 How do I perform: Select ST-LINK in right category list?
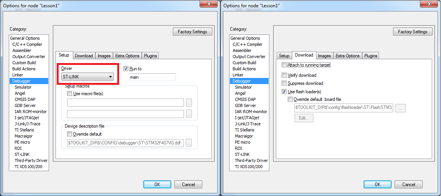242,154
